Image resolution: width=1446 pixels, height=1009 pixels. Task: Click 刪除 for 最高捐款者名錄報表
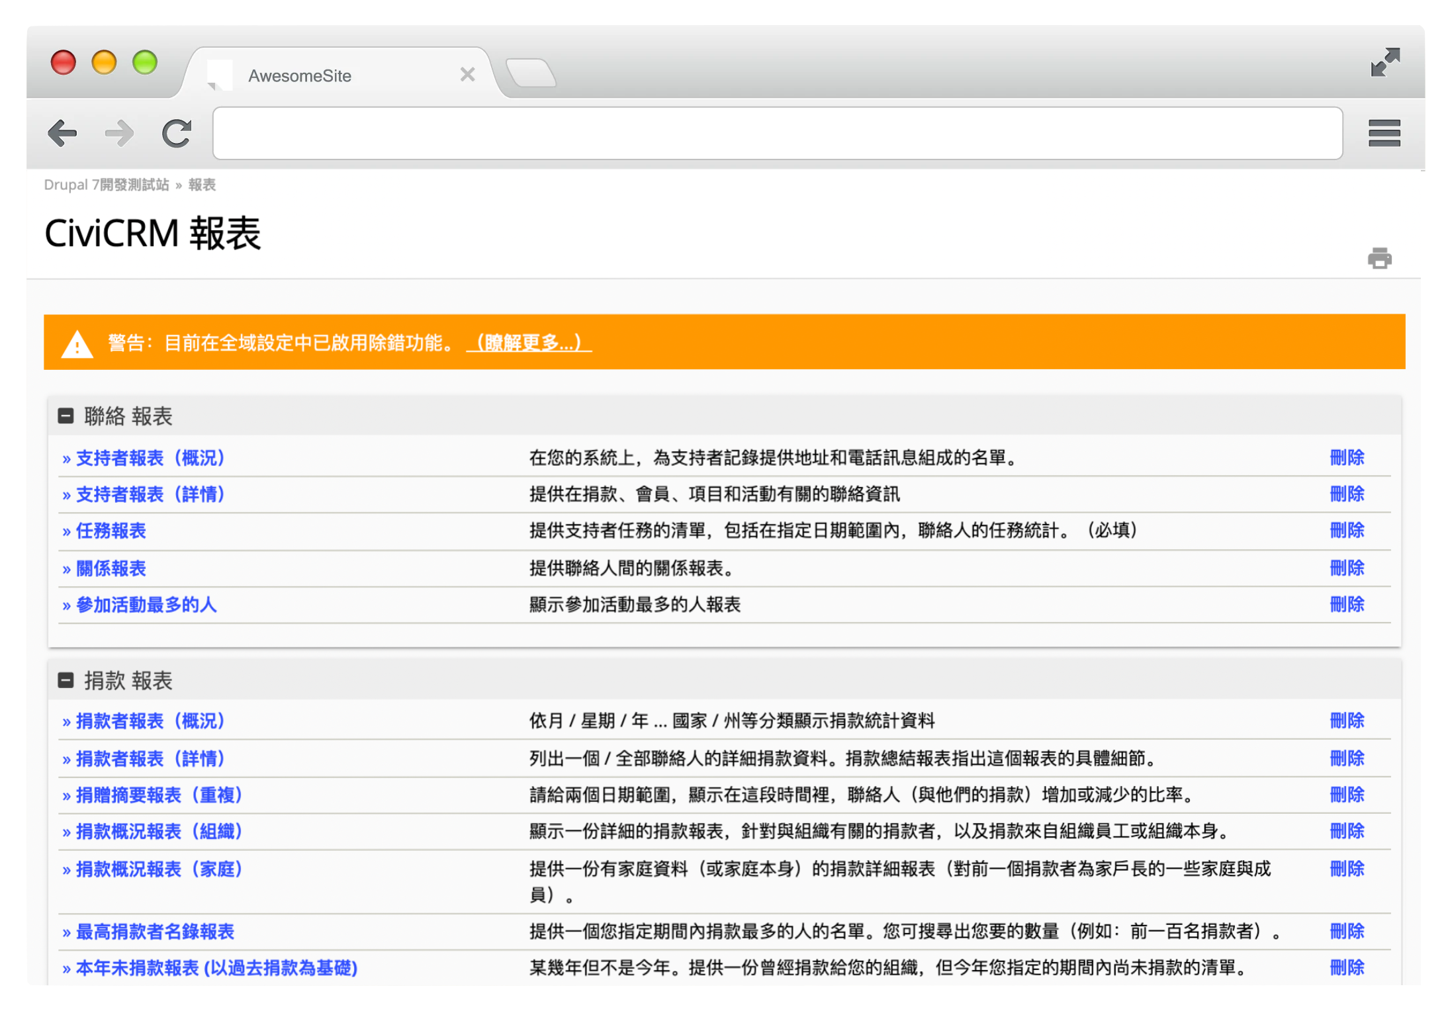[1347, 931]
